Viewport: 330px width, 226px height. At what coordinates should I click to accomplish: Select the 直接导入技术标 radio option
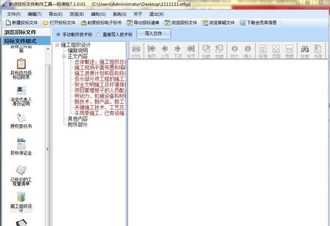98,34
